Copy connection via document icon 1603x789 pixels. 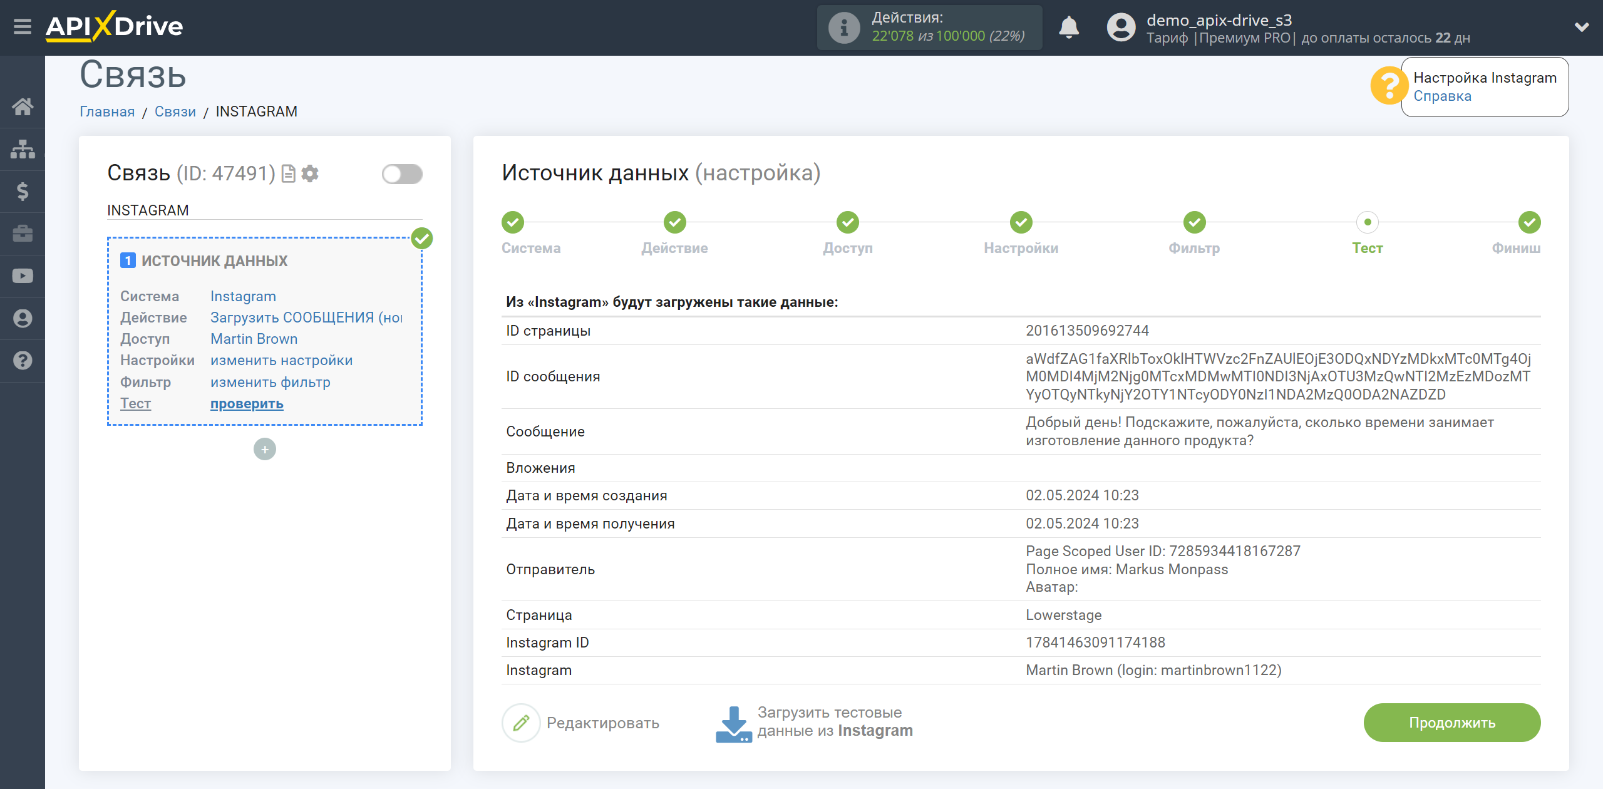pyautogui.click(x=288, y=173)
